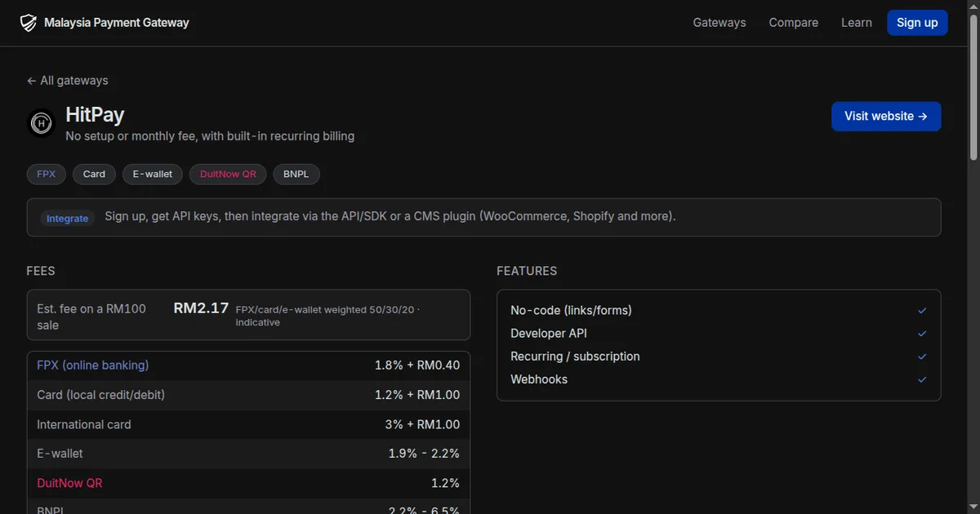980x514 pixels.
Task: Go back via All gateways link
Action: [67, 81]
